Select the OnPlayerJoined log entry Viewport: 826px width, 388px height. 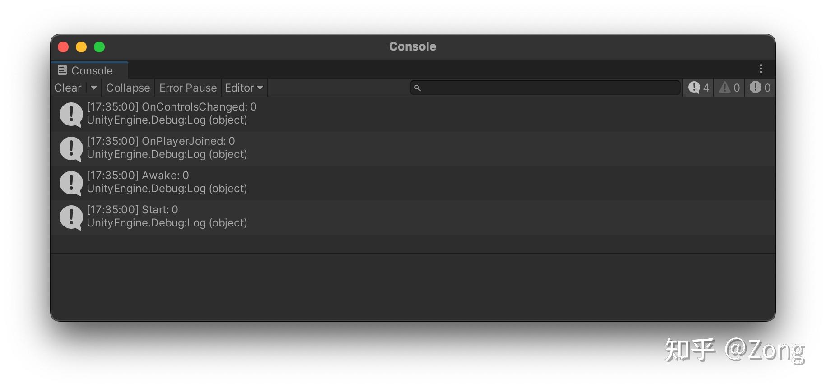pyautogui.click(x=413, y=148)
